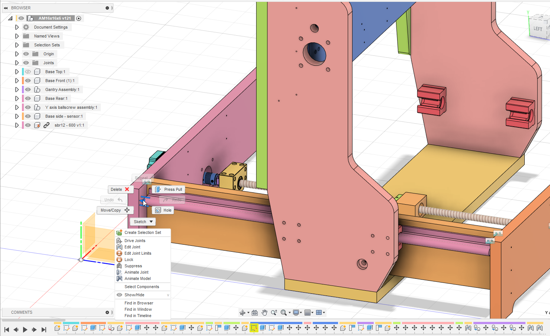
Task: Expand the Base Rear:1 tree node
Action: [x=17, y=98]
